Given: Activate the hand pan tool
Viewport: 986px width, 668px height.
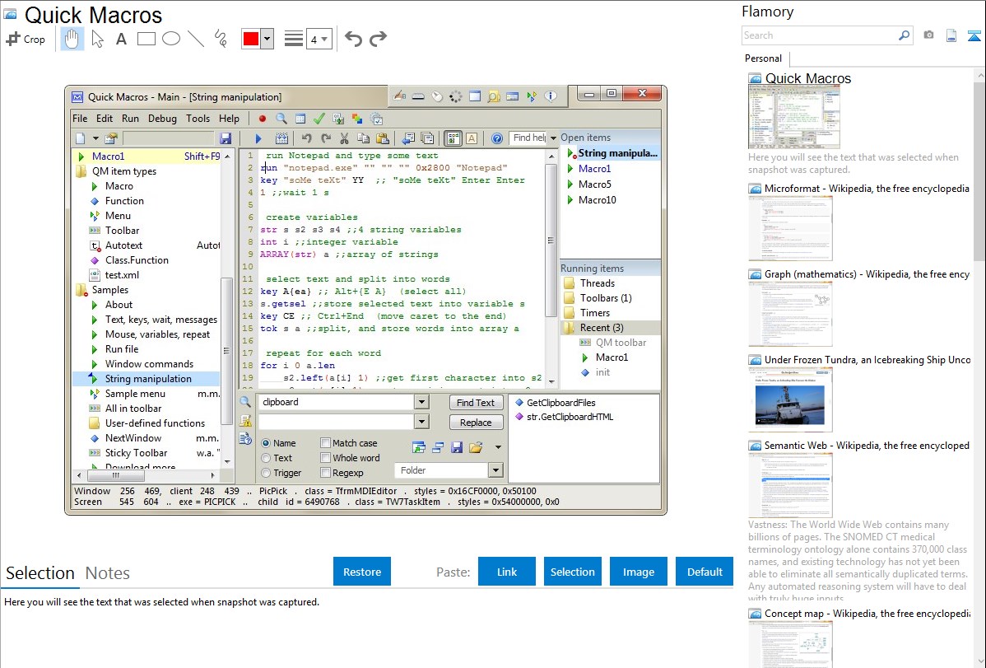Looking at the screenshot, I should [x=72, y=39].
